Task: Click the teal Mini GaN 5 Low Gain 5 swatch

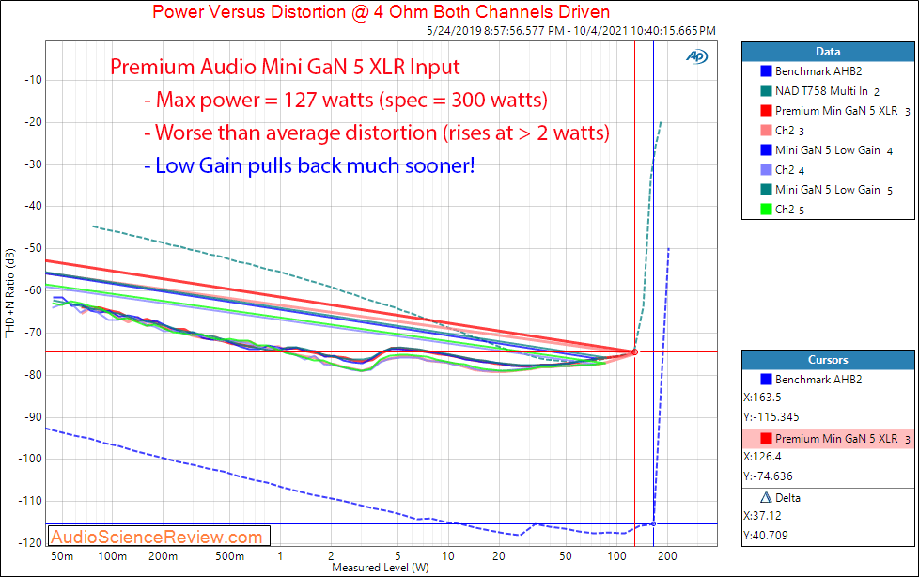Action: 766,190
